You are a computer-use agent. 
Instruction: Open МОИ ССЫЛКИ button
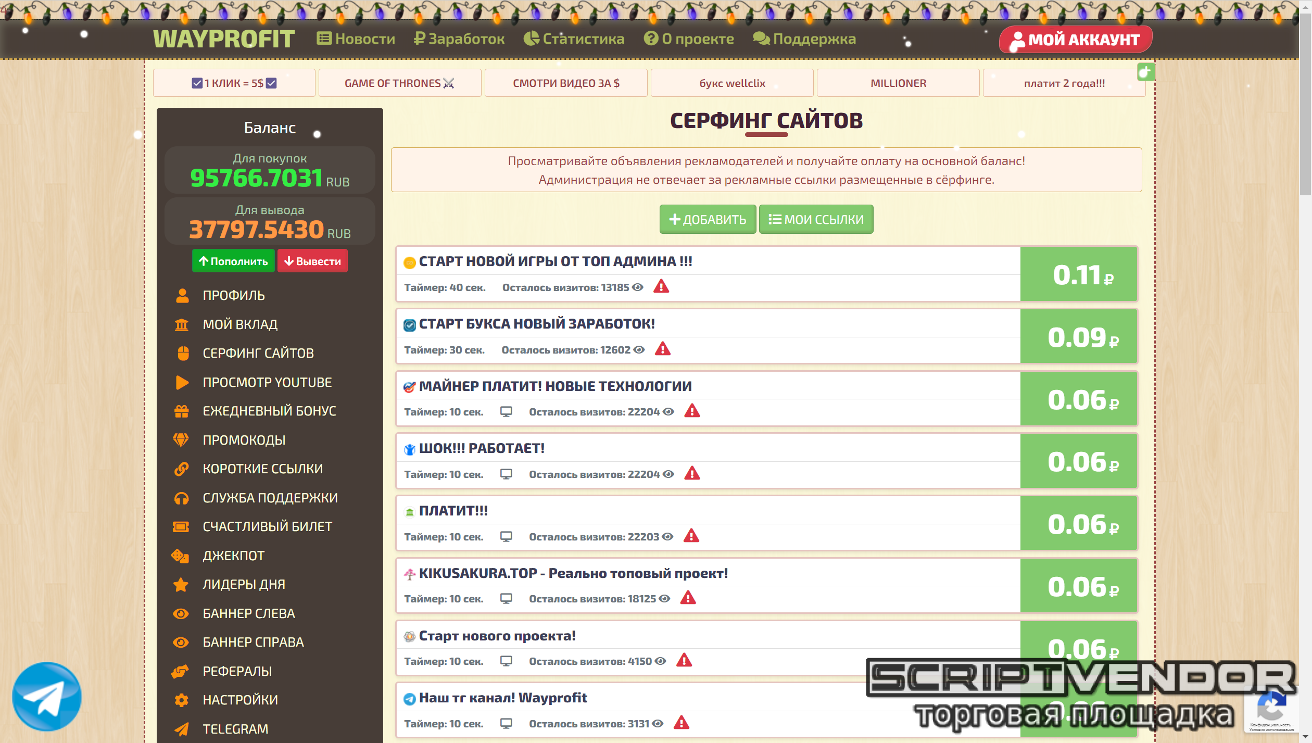click(x=816, y=219)
